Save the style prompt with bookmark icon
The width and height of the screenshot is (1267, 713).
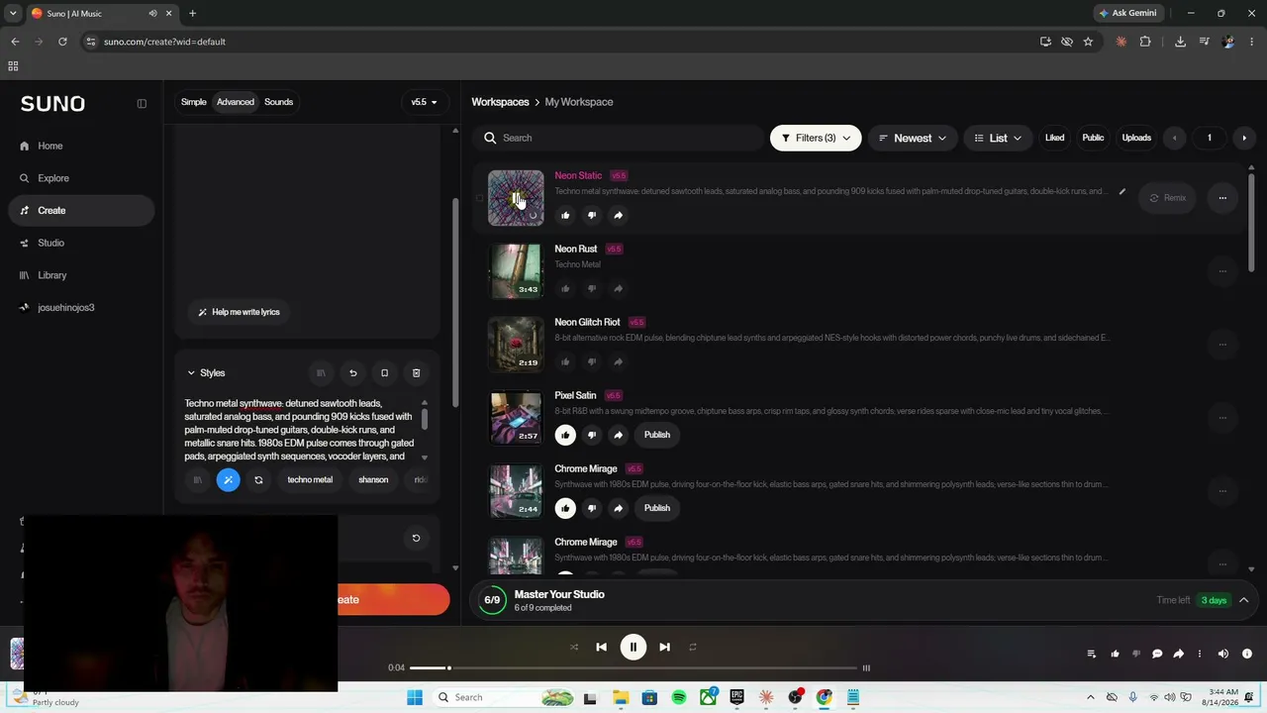384,373
